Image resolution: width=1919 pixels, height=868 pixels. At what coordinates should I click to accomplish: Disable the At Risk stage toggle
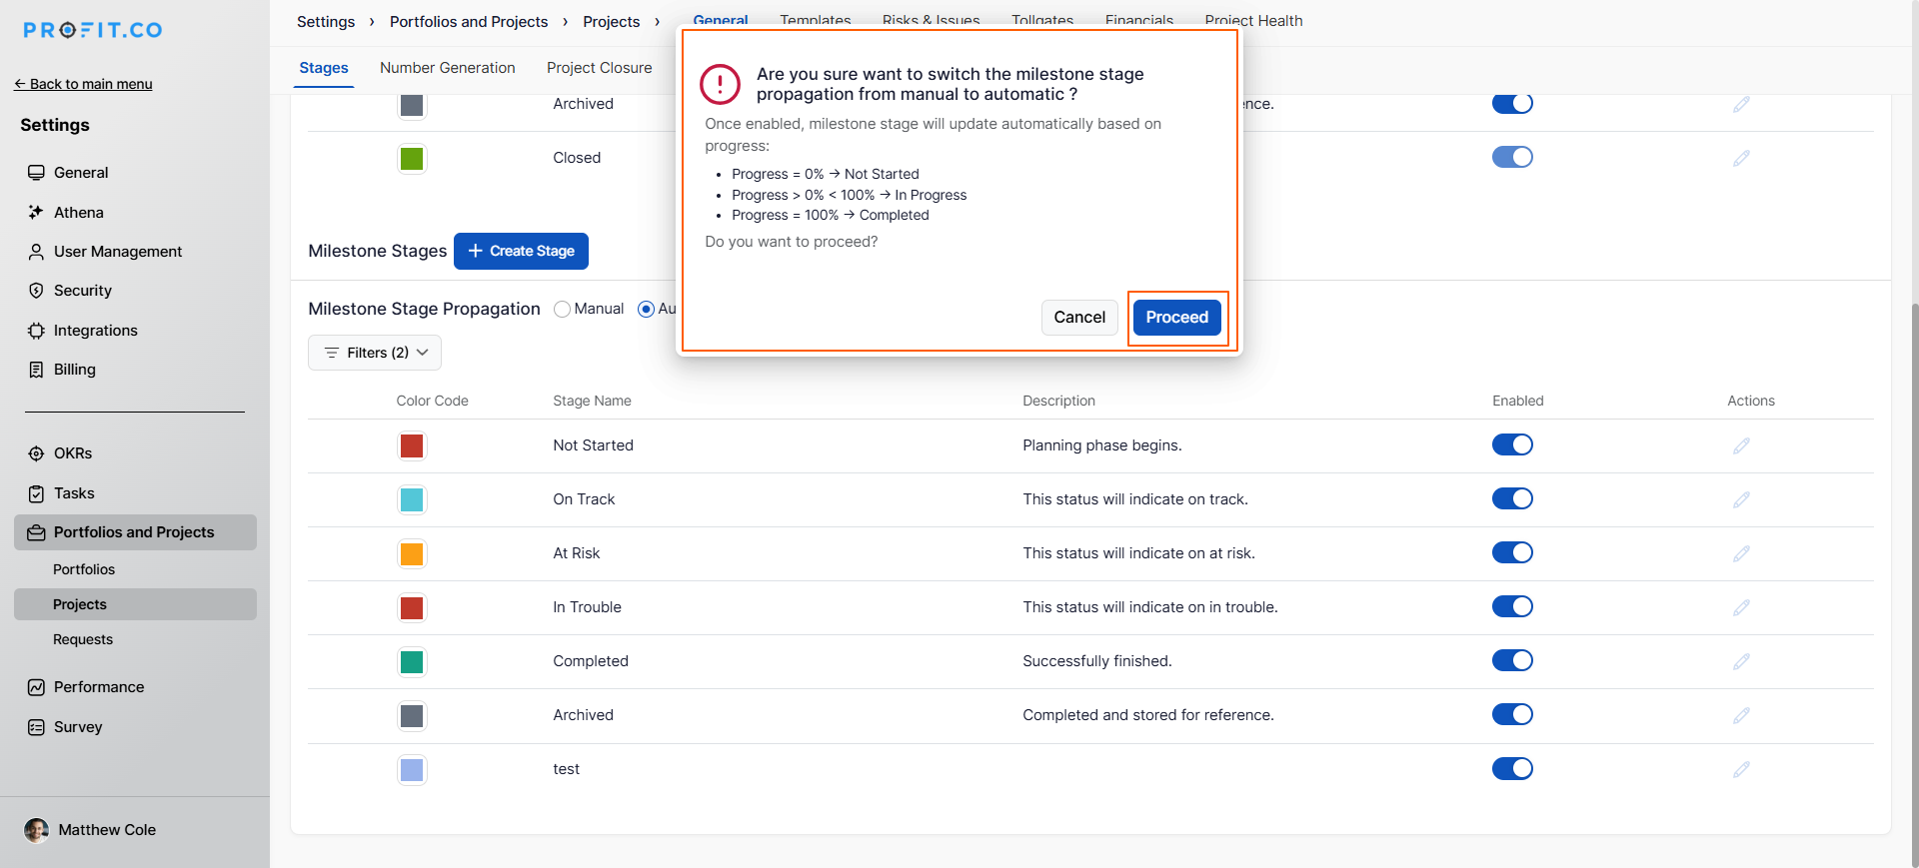click(1511, 553)
